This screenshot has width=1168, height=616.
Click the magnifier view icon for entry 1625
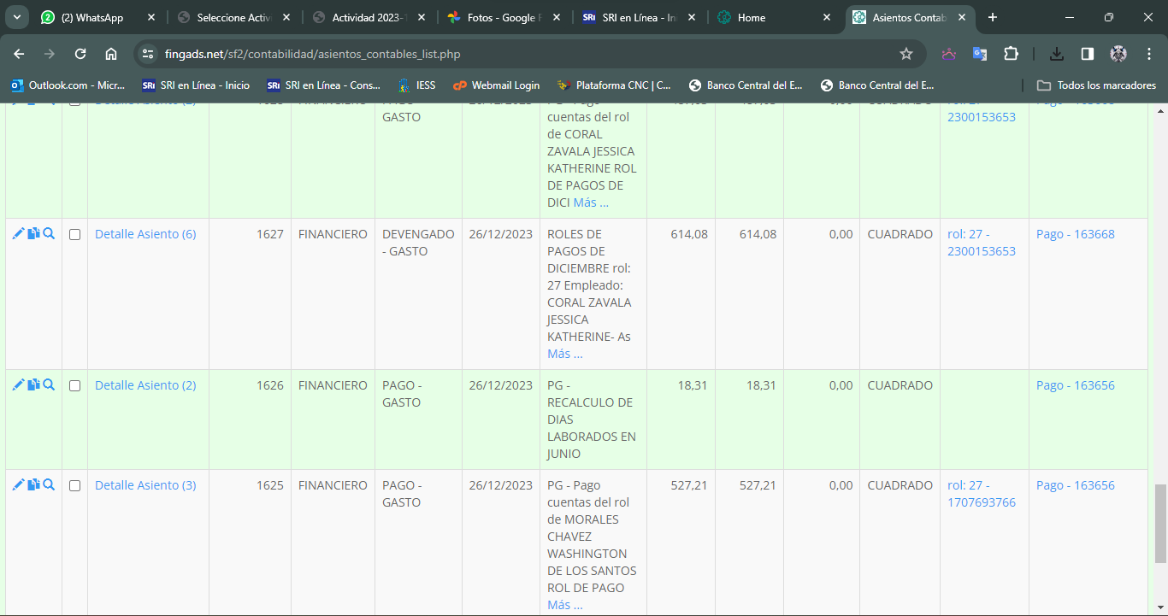(49, 485)
